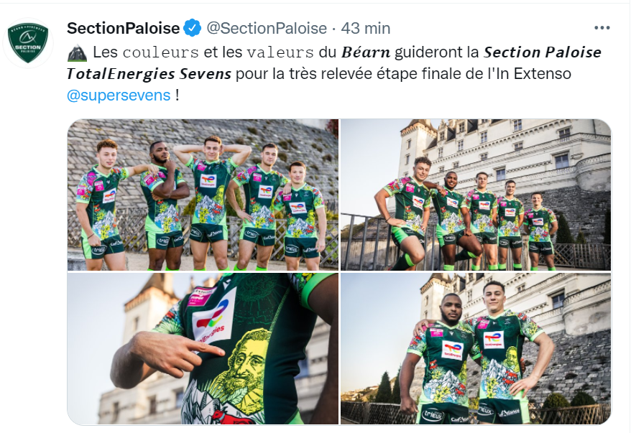Viewport: 636px width, 433px height.
Task: Open the close-up jersey portrait photo
Action: (x=203, y=349)
